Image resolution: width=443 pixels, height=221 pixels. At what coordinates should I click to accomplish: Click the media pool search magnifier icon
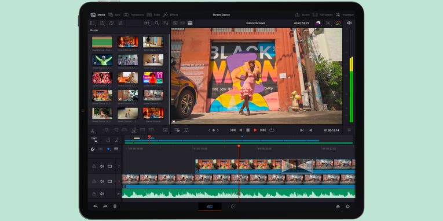pos(156,23)
